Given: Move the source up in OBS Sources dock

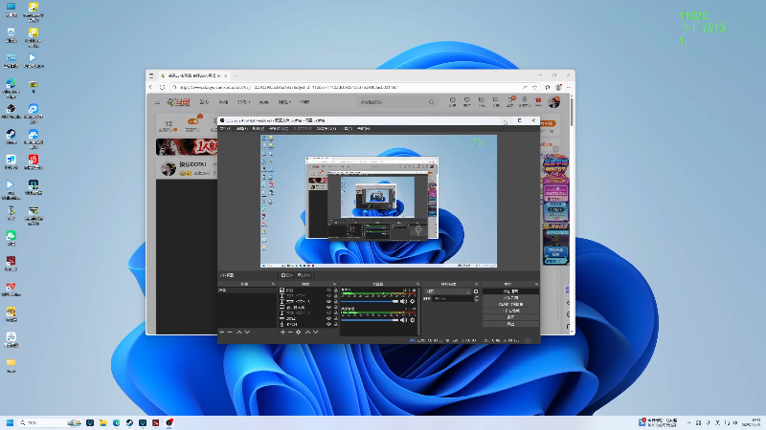Looking at the screenshot, I should click(307, 332).
